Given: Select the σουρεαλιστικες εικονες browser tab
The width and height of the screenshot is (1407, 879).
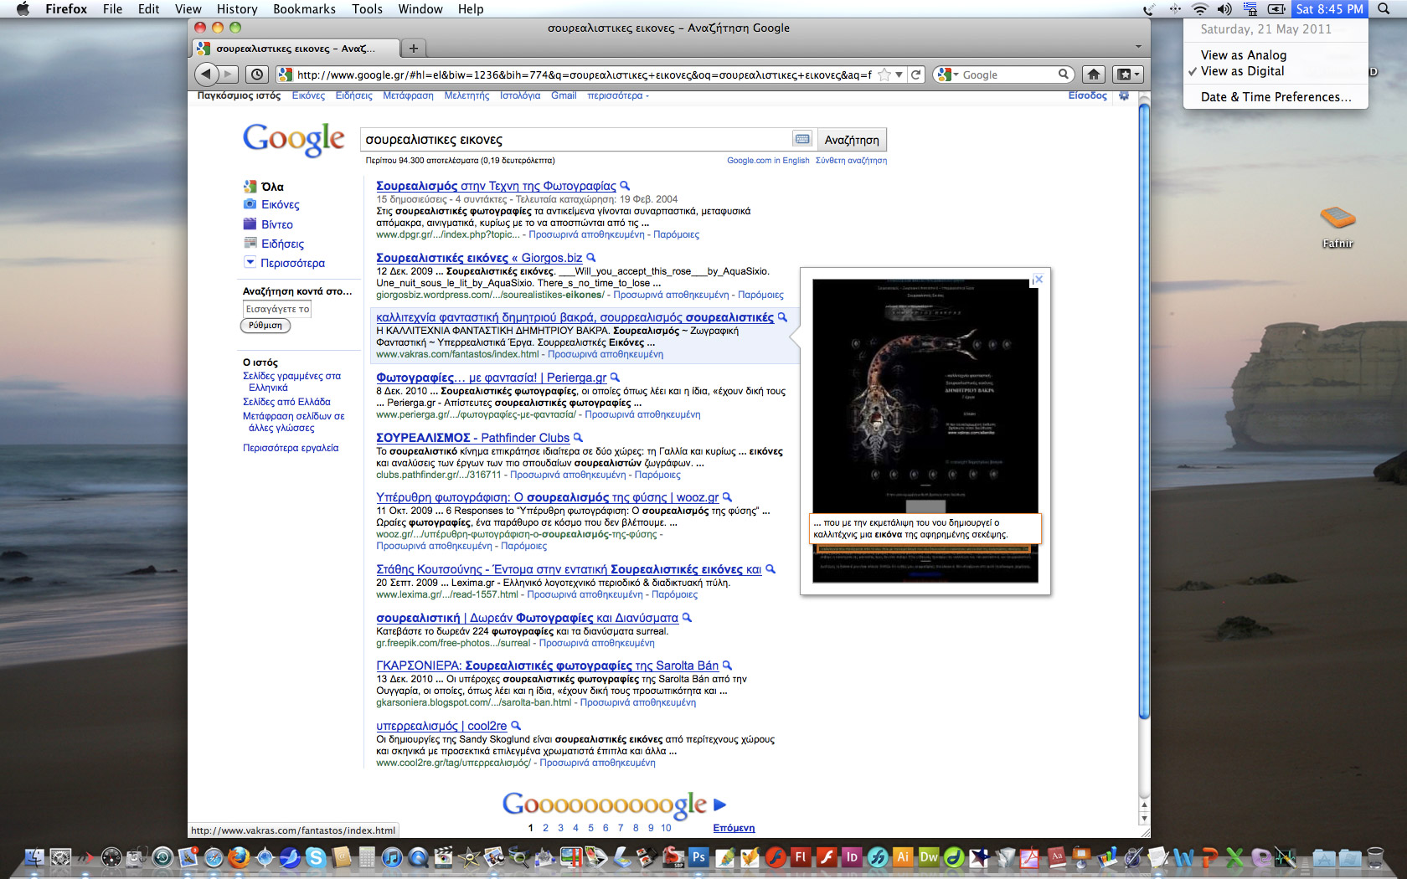Looking at the screenshot, I should point(294,49).
